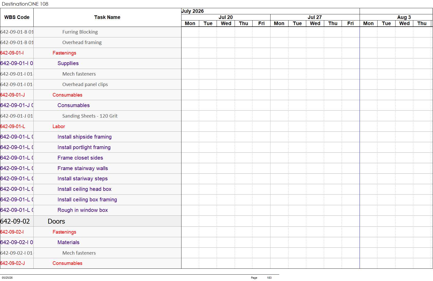This screenshot has width=433, height=281.
Task: Click the DestinationONE 108 title
Action: [x=25, y=4]
